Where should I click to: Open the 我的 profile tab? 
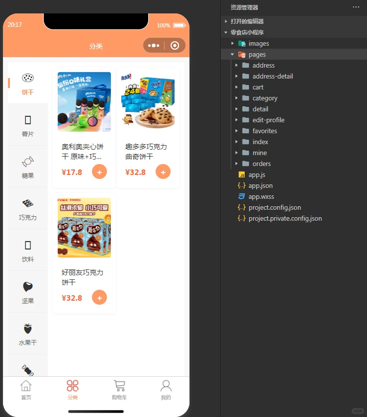[166, 390]
